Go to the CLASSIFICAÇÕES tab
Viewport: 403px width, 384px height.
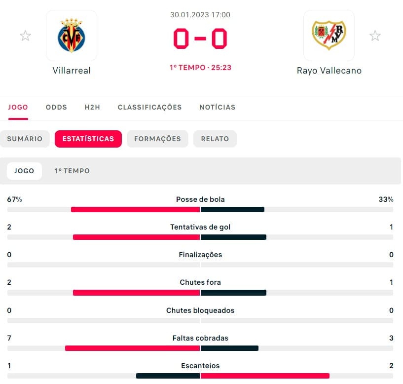tap(149, 107)
